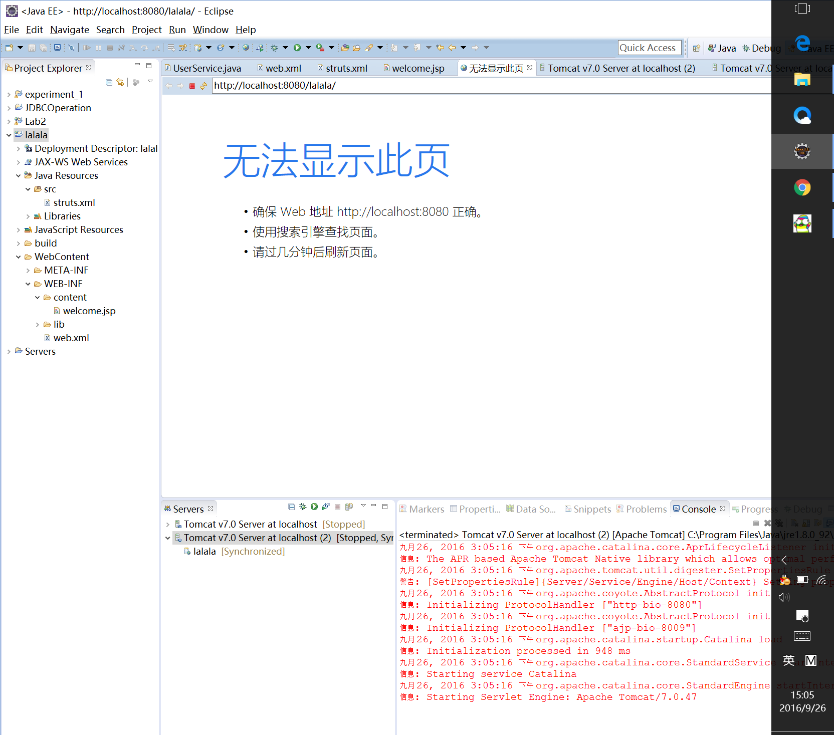Open Project Explorer view menu triangle
The width and height of the screenshot is (834, 735).
(150, 81)
